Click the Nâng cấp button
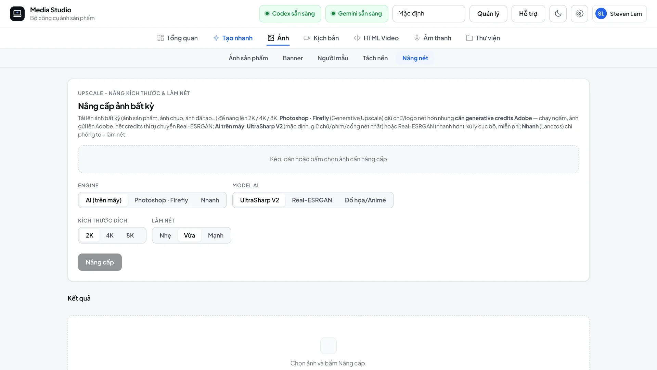The image size is (657, 370). tap(100, 262)
